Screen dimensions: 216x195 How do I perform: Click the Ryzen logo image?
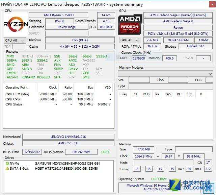(16, 24)
